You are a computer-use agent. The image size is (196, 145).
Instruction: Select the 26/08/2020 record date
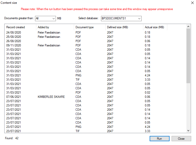click(x=14, y=41)
